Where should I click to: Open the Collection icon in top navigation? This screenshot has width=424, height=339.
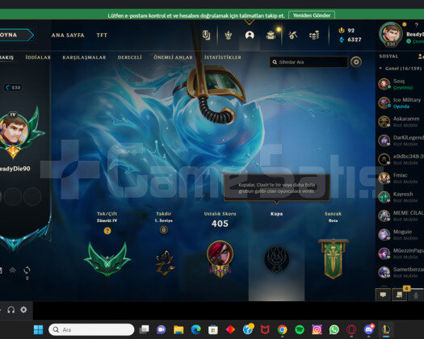[206, 36]
